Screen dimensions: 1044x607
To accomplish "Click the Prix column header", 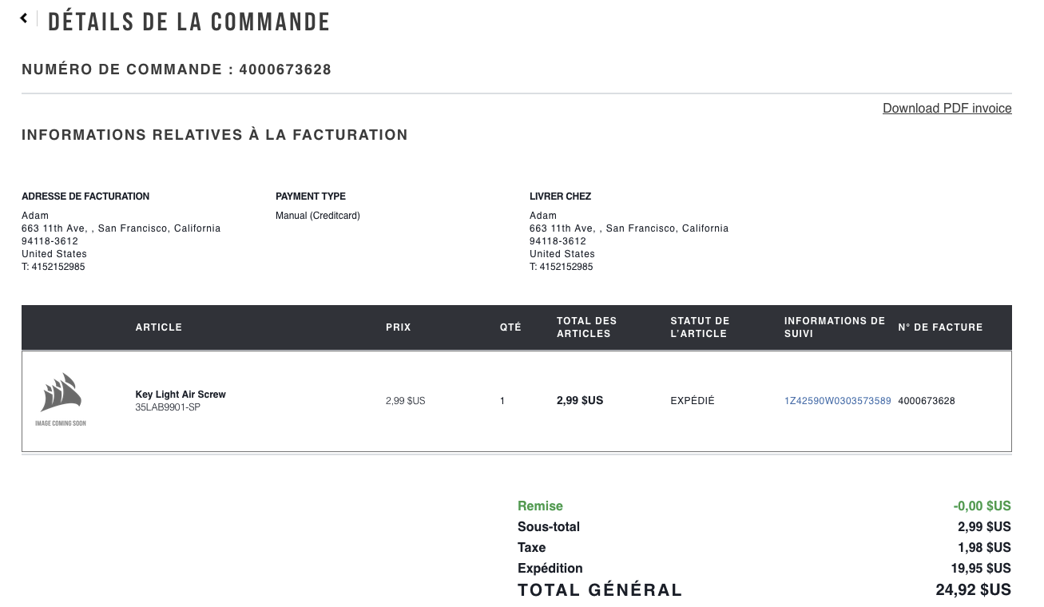I will pyautogui.click(x=398, y=327).
